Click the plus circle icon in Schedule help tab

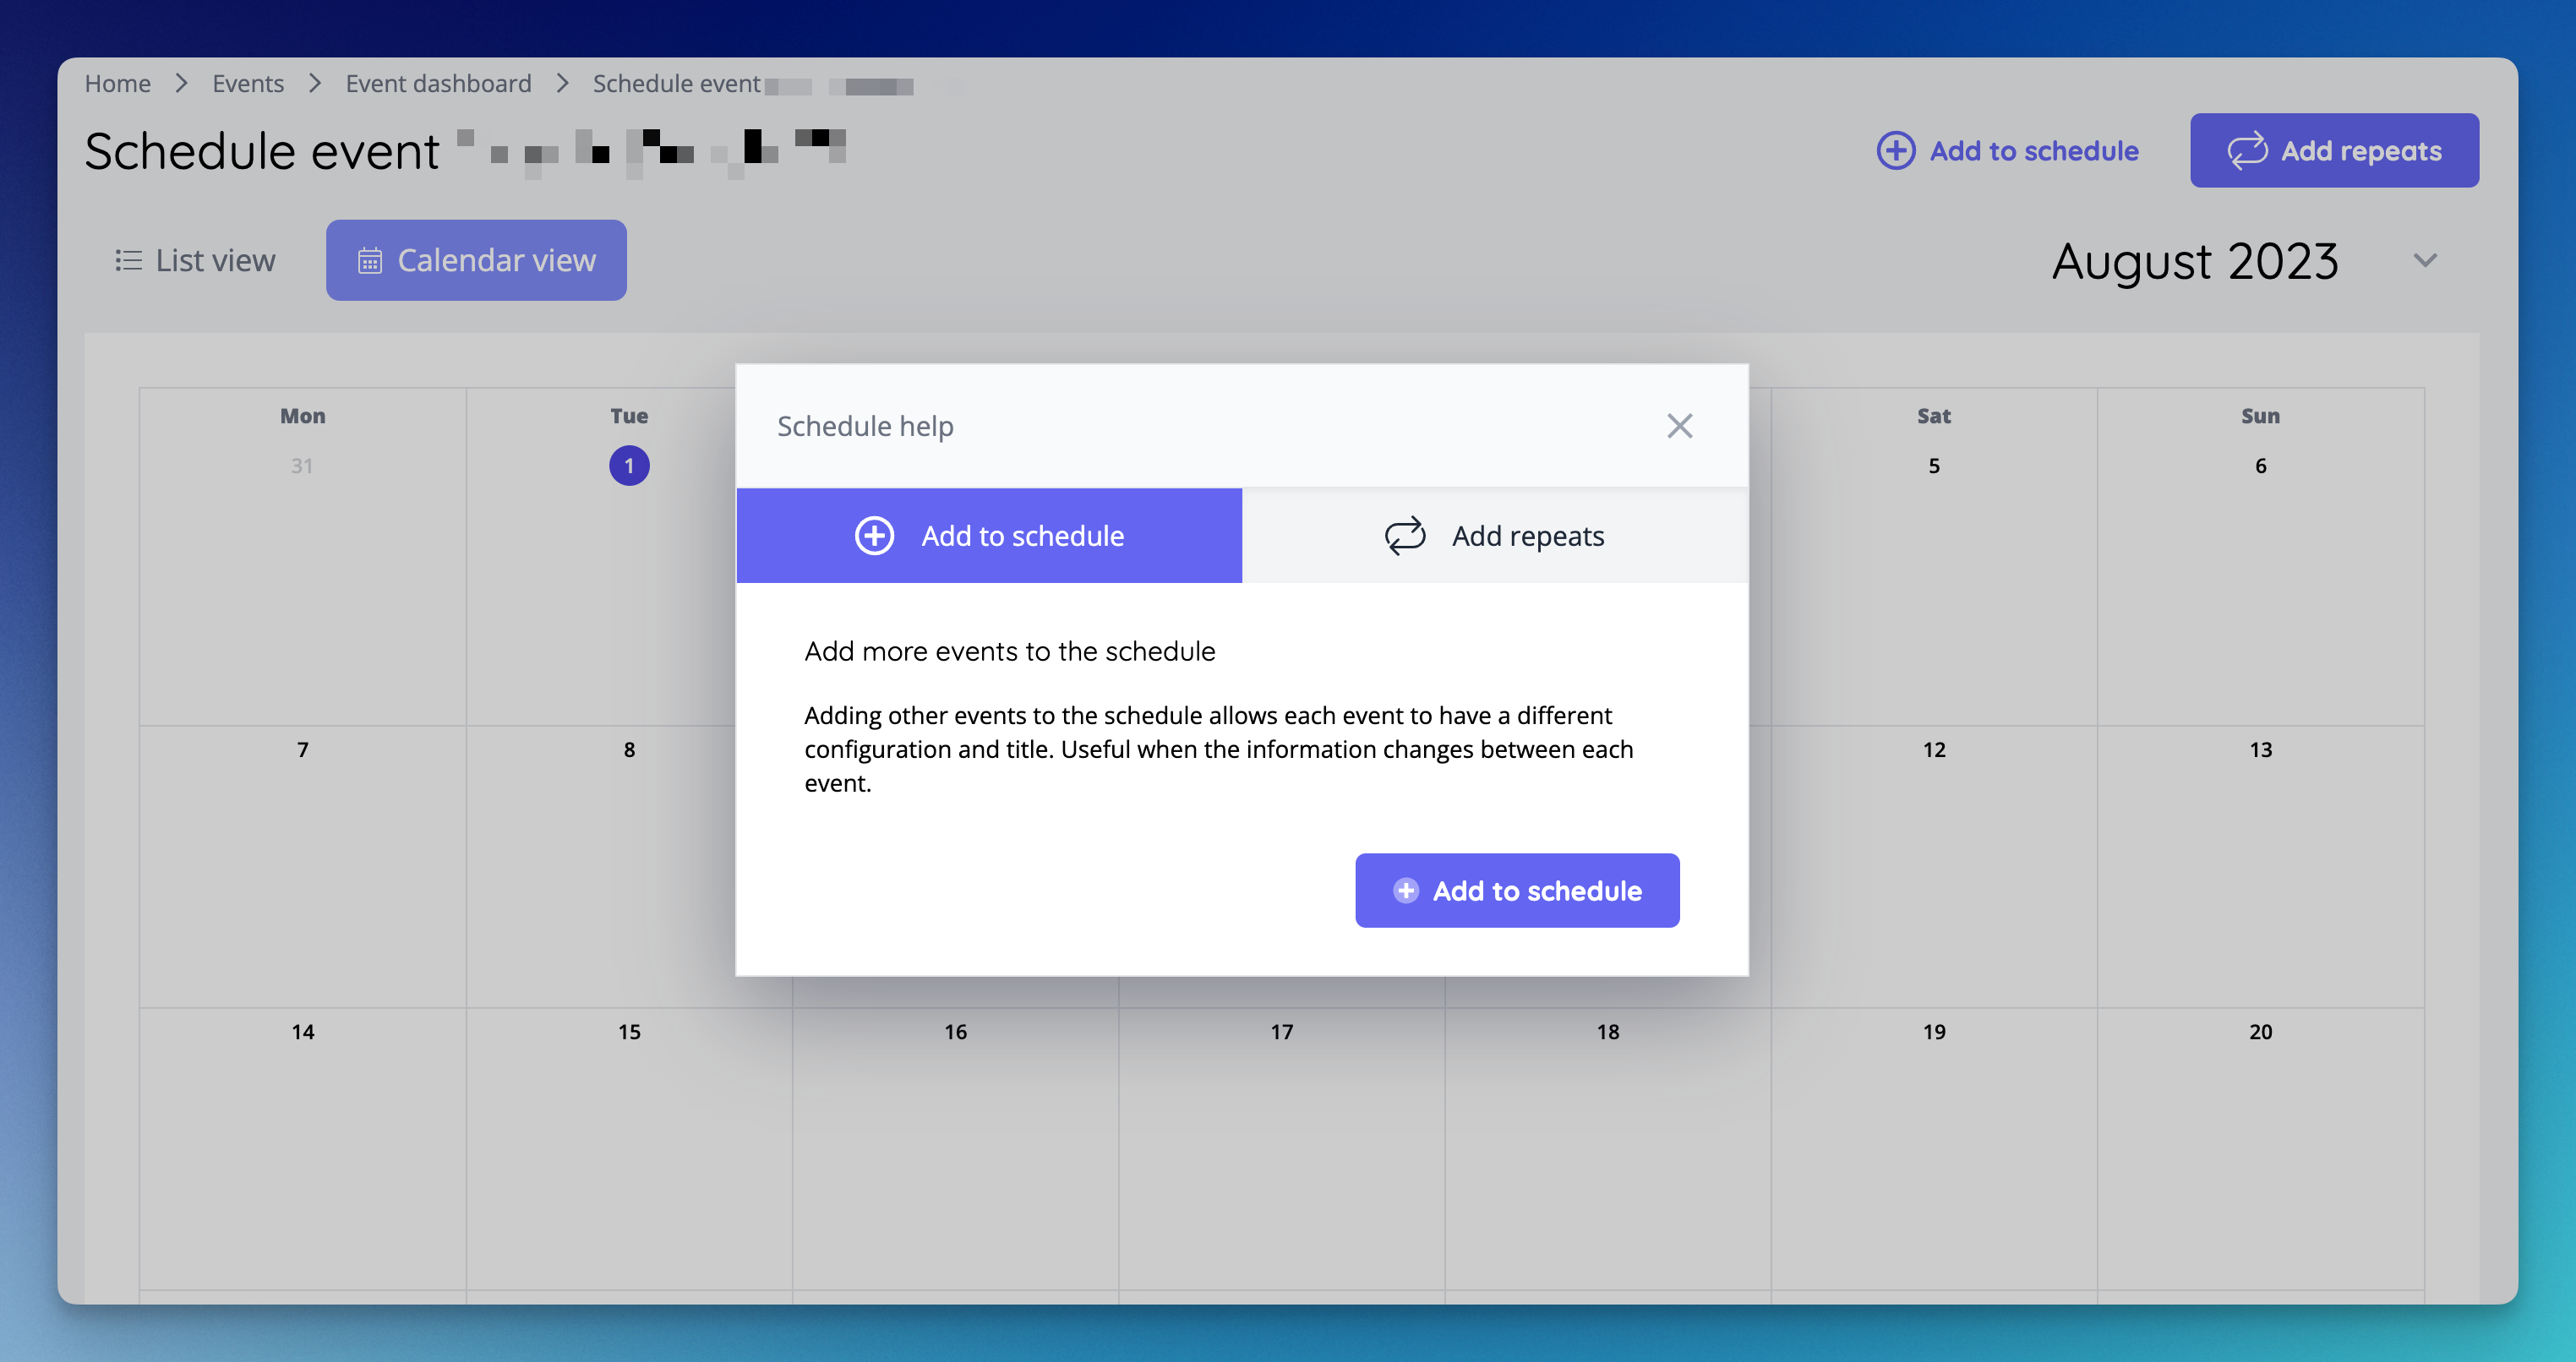click(x=874, y=535)
